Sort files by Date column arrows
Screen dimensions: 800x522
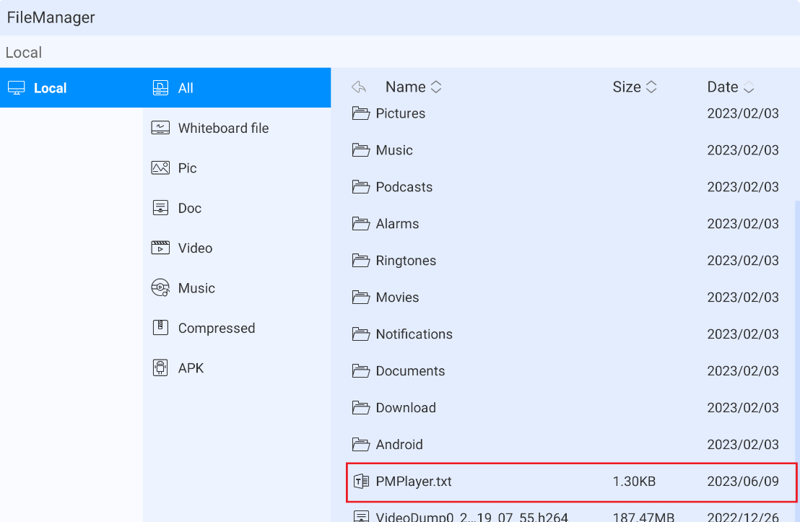click(x=749, y=87)
